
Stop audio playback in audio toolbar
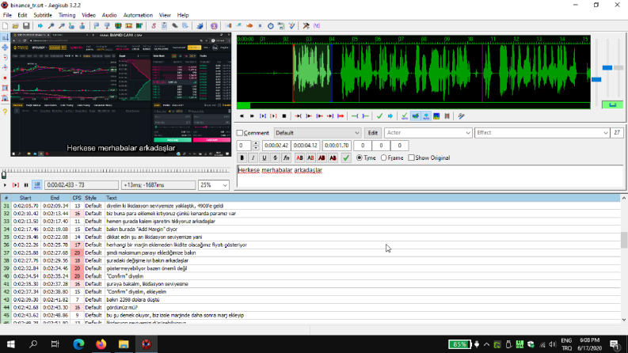284,116
